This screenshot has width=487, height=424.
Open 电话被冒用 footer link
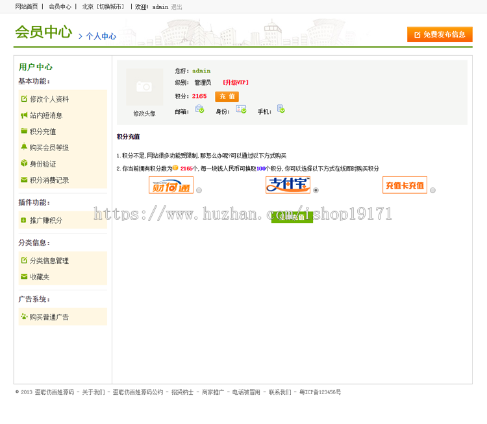(246, 392)
